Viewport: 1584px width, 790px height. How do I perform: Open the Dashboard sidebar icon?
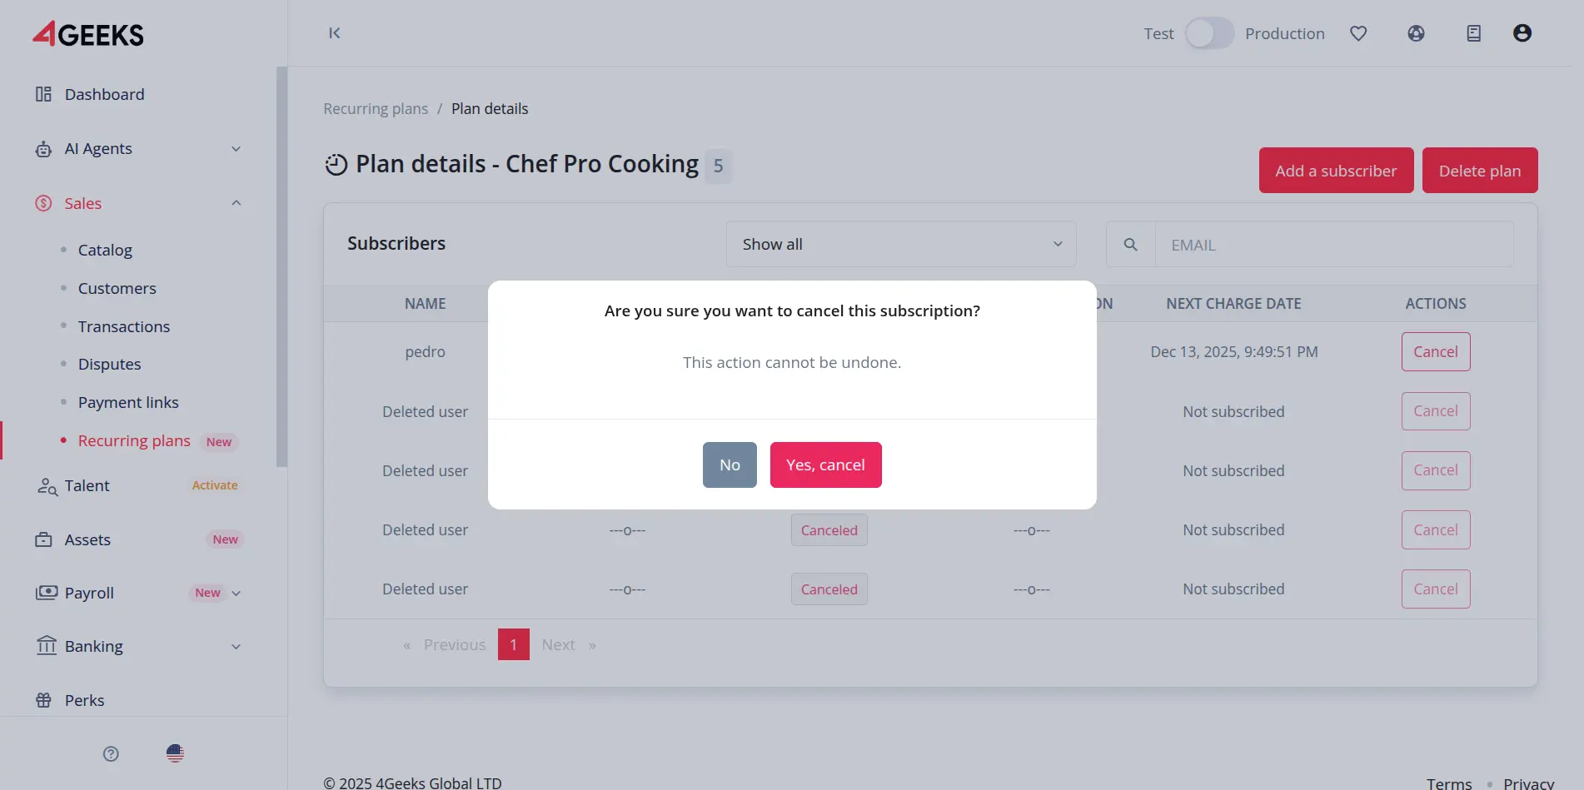point(43,94)
